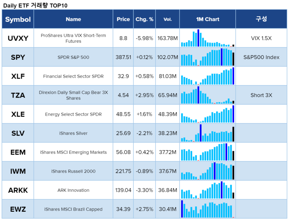Click the iShares Russell 2000 name
This screenshot has width=290, height=221.
[x=73, y=171]
